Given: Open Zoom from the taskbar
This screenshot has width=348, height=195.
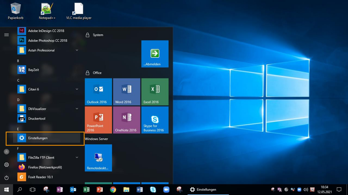Looking at the screenshot, I should coord(166,190).
